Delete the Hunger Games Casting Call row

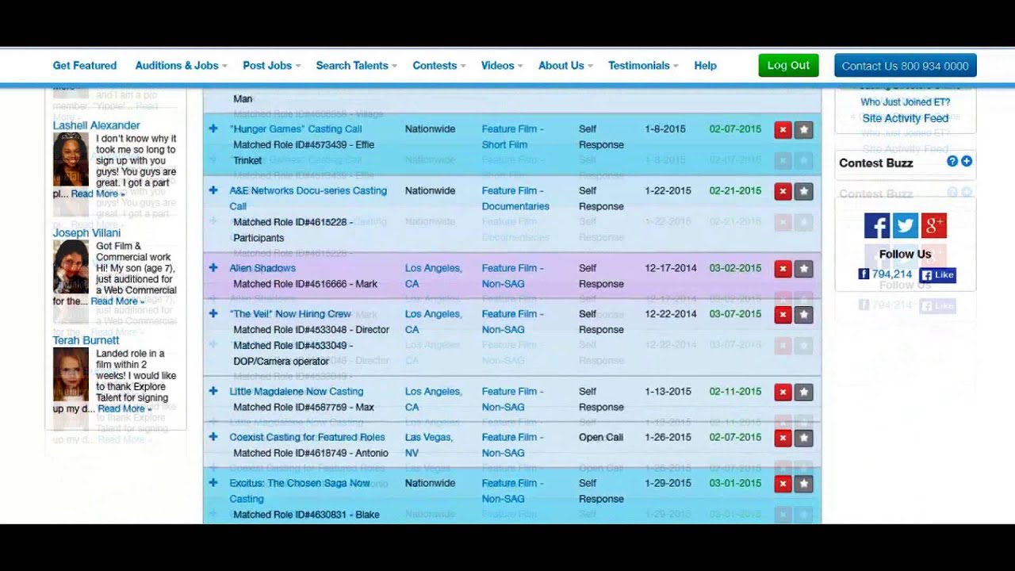pyautogui.click(x=783, y=130)
